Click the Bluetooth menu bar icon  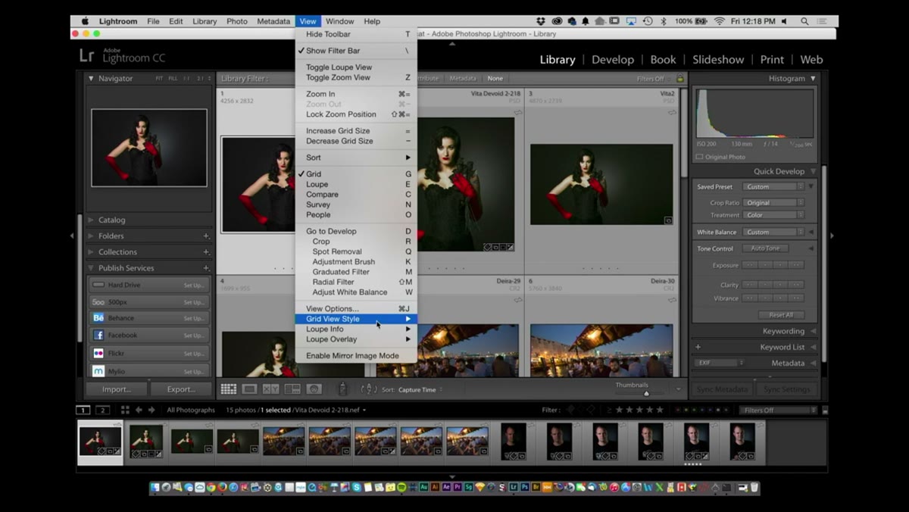[x=664, y=21]
